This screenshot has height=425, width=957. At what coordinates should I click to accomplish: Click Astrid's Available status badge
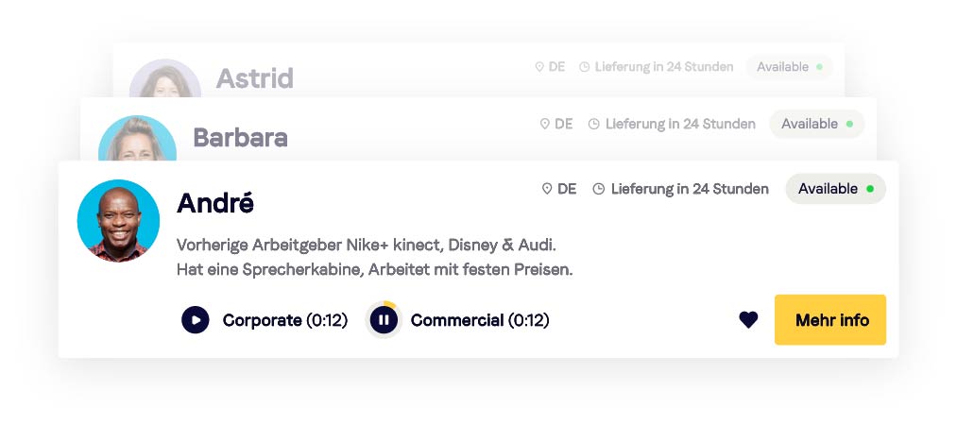click(x=789, y=67)
